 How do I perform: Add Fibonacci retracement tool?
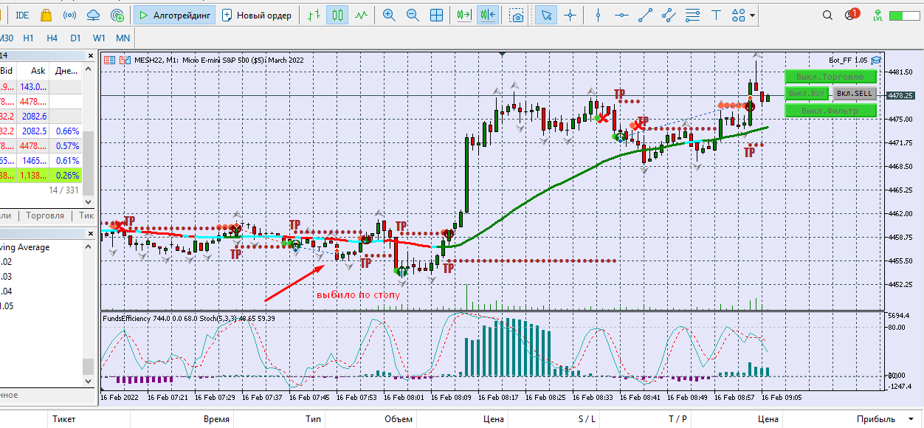[x=692, y=15]
